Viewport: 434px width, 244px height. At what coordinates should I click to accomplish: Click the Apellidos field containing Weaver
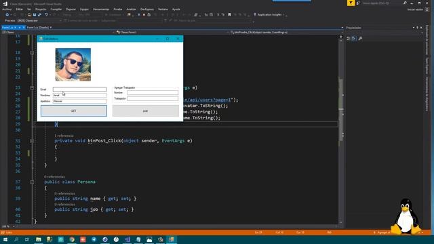(x=79, y=101)
